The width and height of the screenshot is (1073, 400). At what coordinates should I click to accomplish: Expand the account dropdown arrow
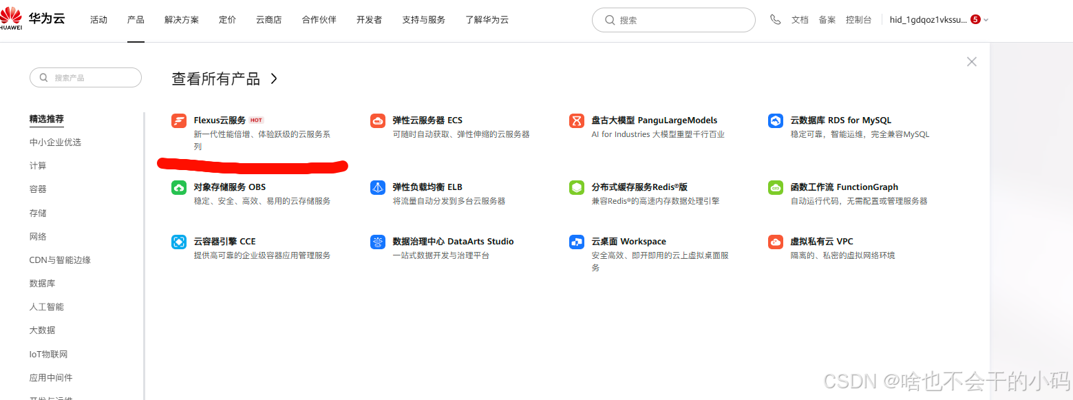coord(986,20)
